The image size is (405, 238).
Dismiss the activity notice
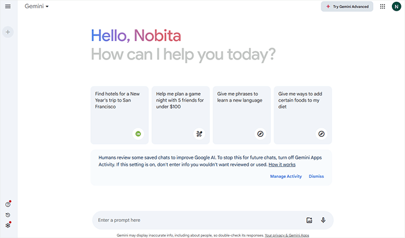(316, 176)
